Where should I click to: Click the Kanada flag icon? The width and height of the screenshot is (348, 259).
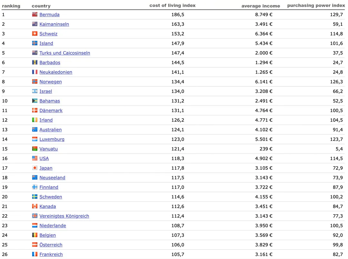pyautogui.click(x=34, y=206)
